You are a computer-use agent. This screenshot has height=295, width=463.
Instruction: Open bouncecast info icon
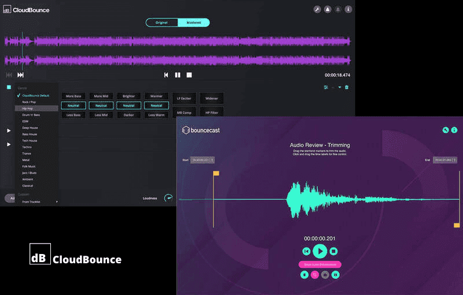point(454,130)
